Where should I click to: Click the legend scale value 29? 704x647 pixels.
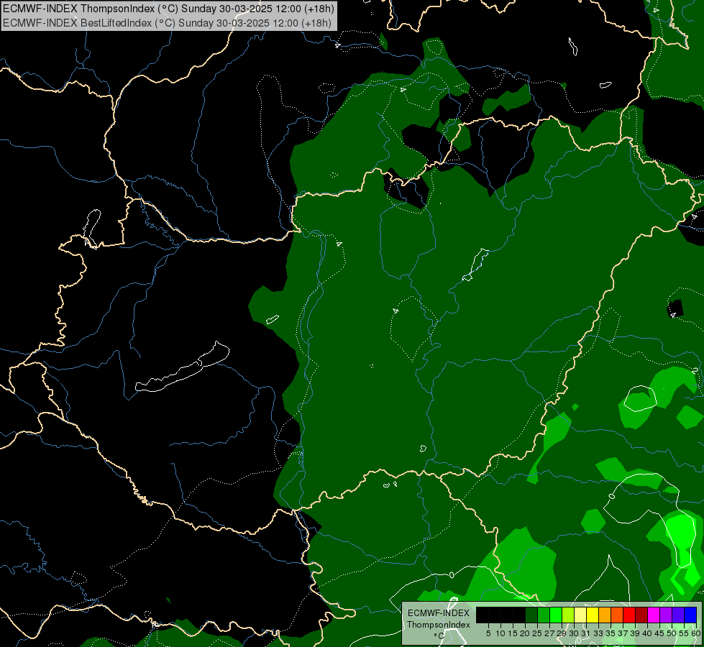point(562,633)
